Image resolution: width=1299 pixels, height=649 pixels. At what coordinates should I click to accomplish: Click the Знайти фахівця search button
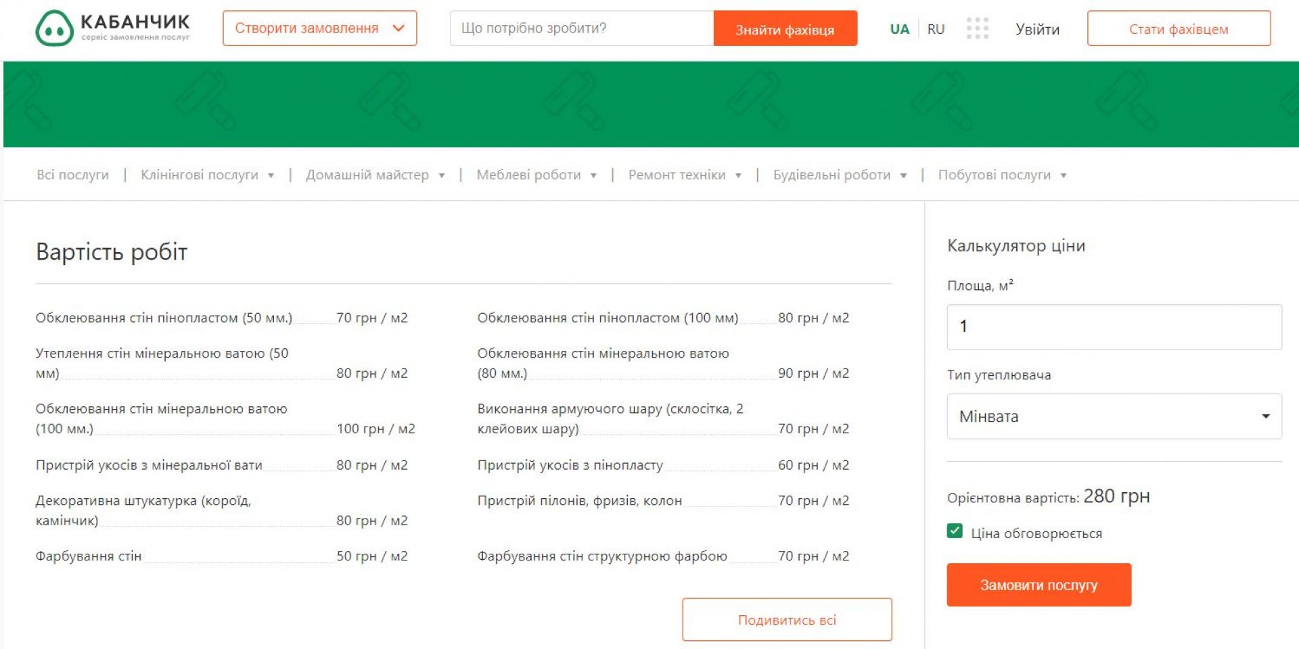785,29
